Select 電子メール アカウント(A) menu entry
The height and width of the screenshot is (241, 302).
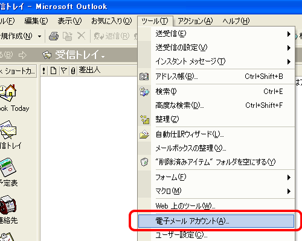[216, 221]
